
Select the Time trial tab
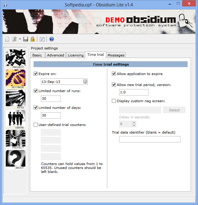96,55
